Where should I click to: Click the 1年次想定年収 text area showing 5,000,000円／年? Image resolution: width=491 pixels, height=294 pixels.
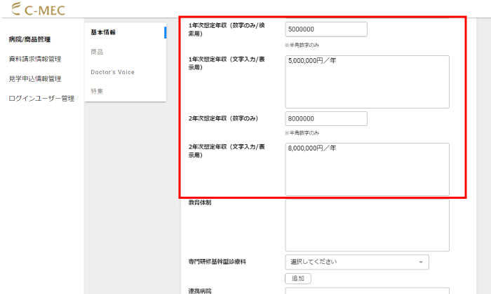pyautogui.click(x=368, y=82)
